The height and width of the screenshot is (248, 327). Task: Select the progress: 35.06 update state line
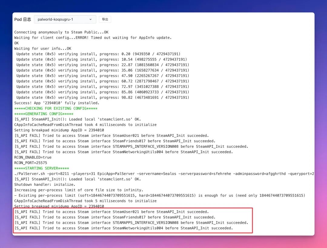click(x=103, y=70)
